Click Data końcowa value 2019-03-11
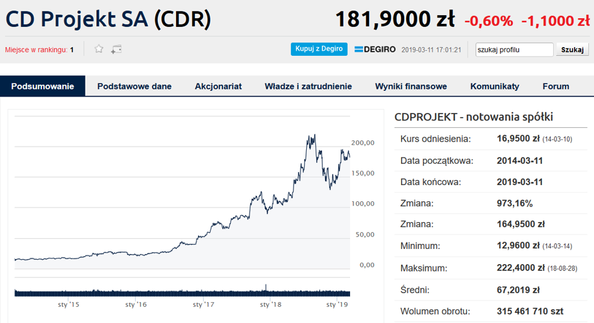Viewport: 594px width, 323px height. pos(520,182)
